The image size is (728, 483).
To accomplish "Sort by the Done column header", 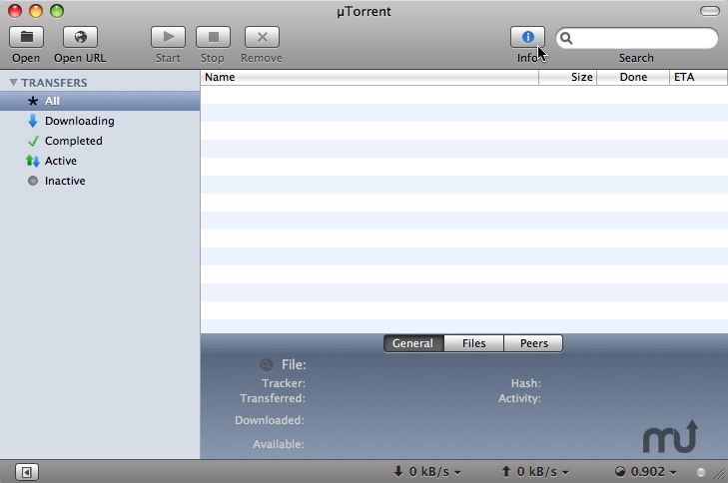I will [x=633, y=77].
